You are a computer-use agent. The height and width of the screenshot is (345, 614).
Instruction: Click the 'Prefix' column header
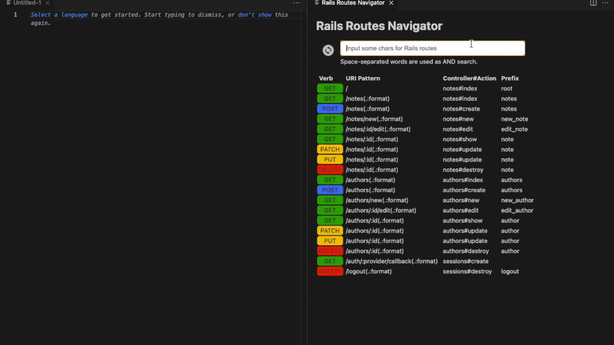pos(510,78)
